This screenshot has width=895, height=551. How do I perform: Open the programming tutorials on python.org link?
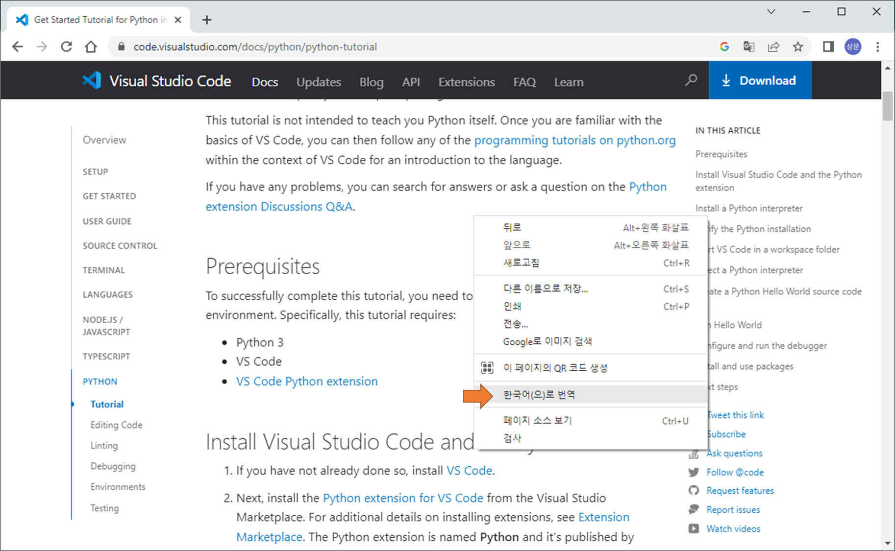575,140
